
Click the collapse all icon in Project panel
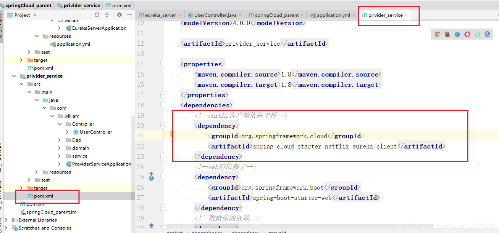point(107,15)
